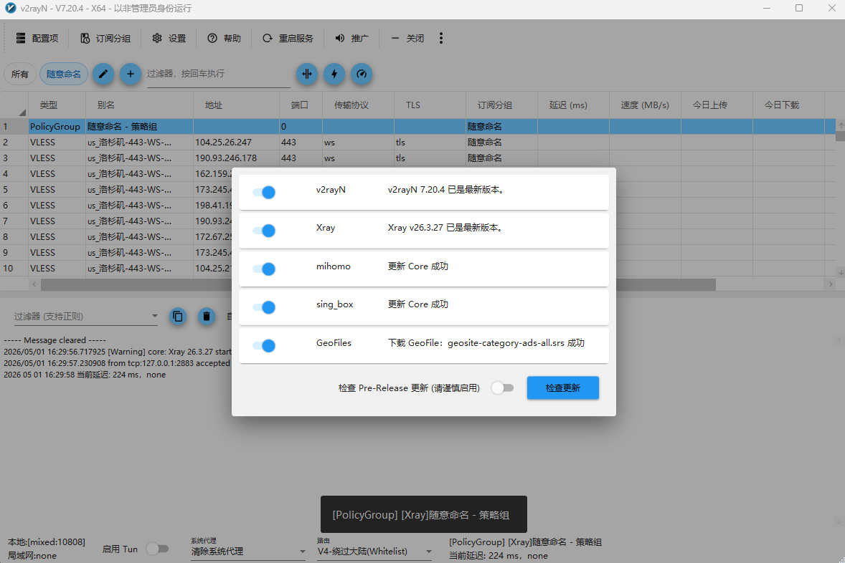
Task: Select the PolicyGroup row 随意命名 - 策略组
Action: (x=417, y=127)
